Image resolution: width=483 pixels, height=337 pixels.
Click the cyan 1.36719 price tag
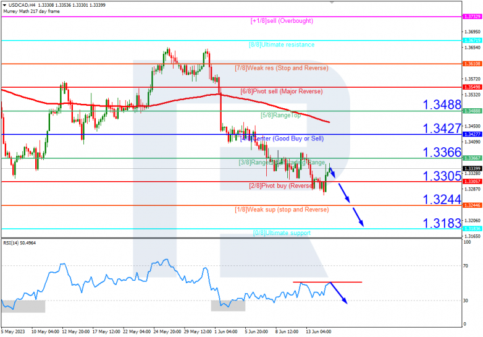point(472,40)
